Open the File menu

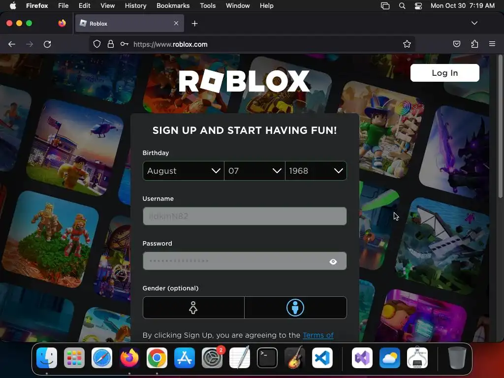click(x=63, y=5)
